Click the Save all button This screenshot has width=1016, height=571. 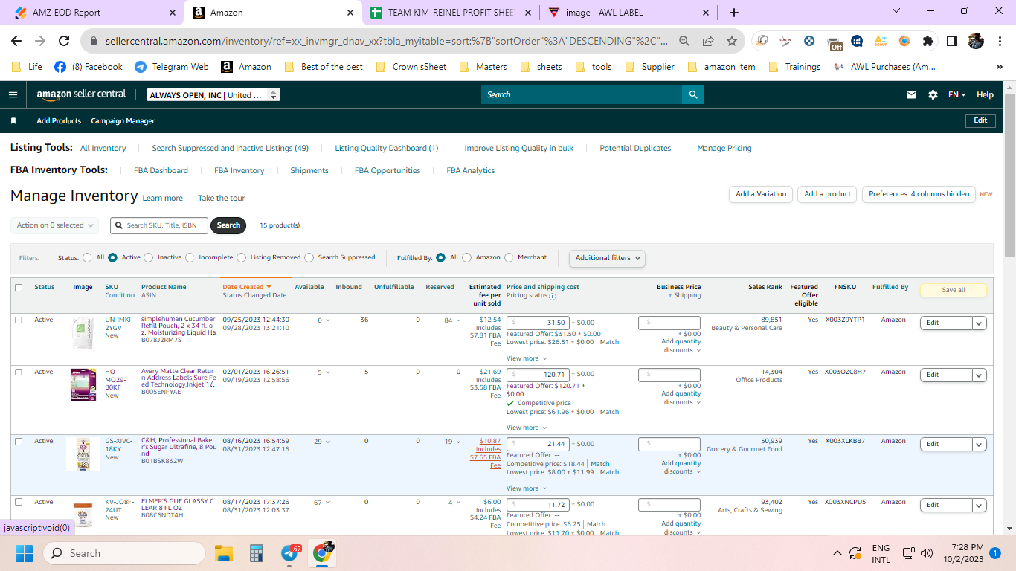[954, 290]
